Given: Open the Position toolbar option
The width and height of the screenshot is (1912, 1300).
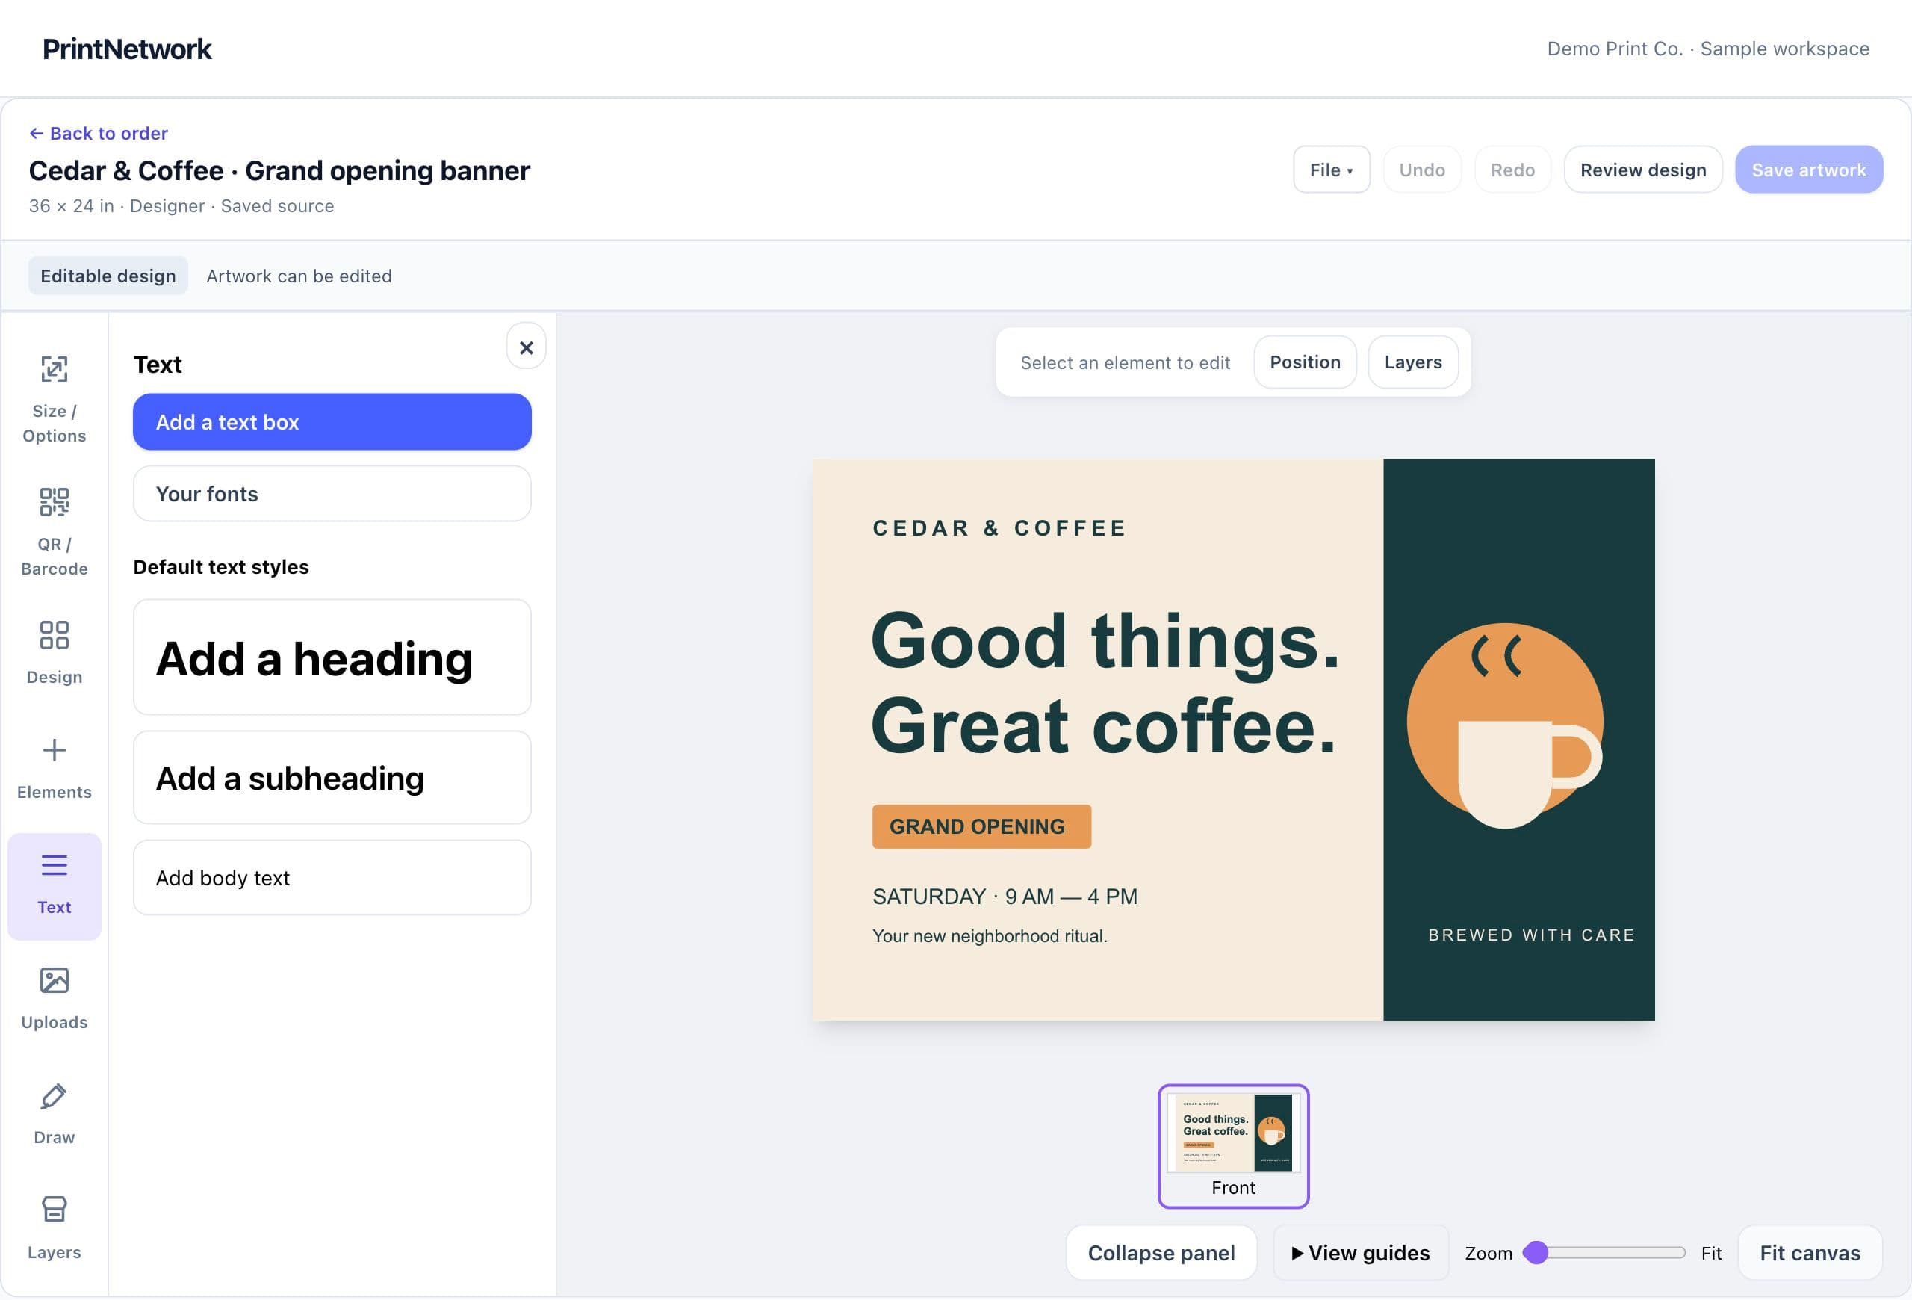Looking at the screenshot, I should tap(1305, 362).
